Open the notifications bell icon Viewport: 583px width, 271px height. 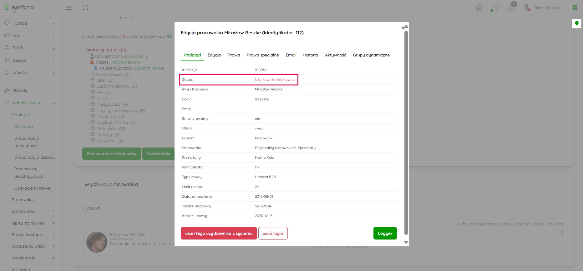511,8
